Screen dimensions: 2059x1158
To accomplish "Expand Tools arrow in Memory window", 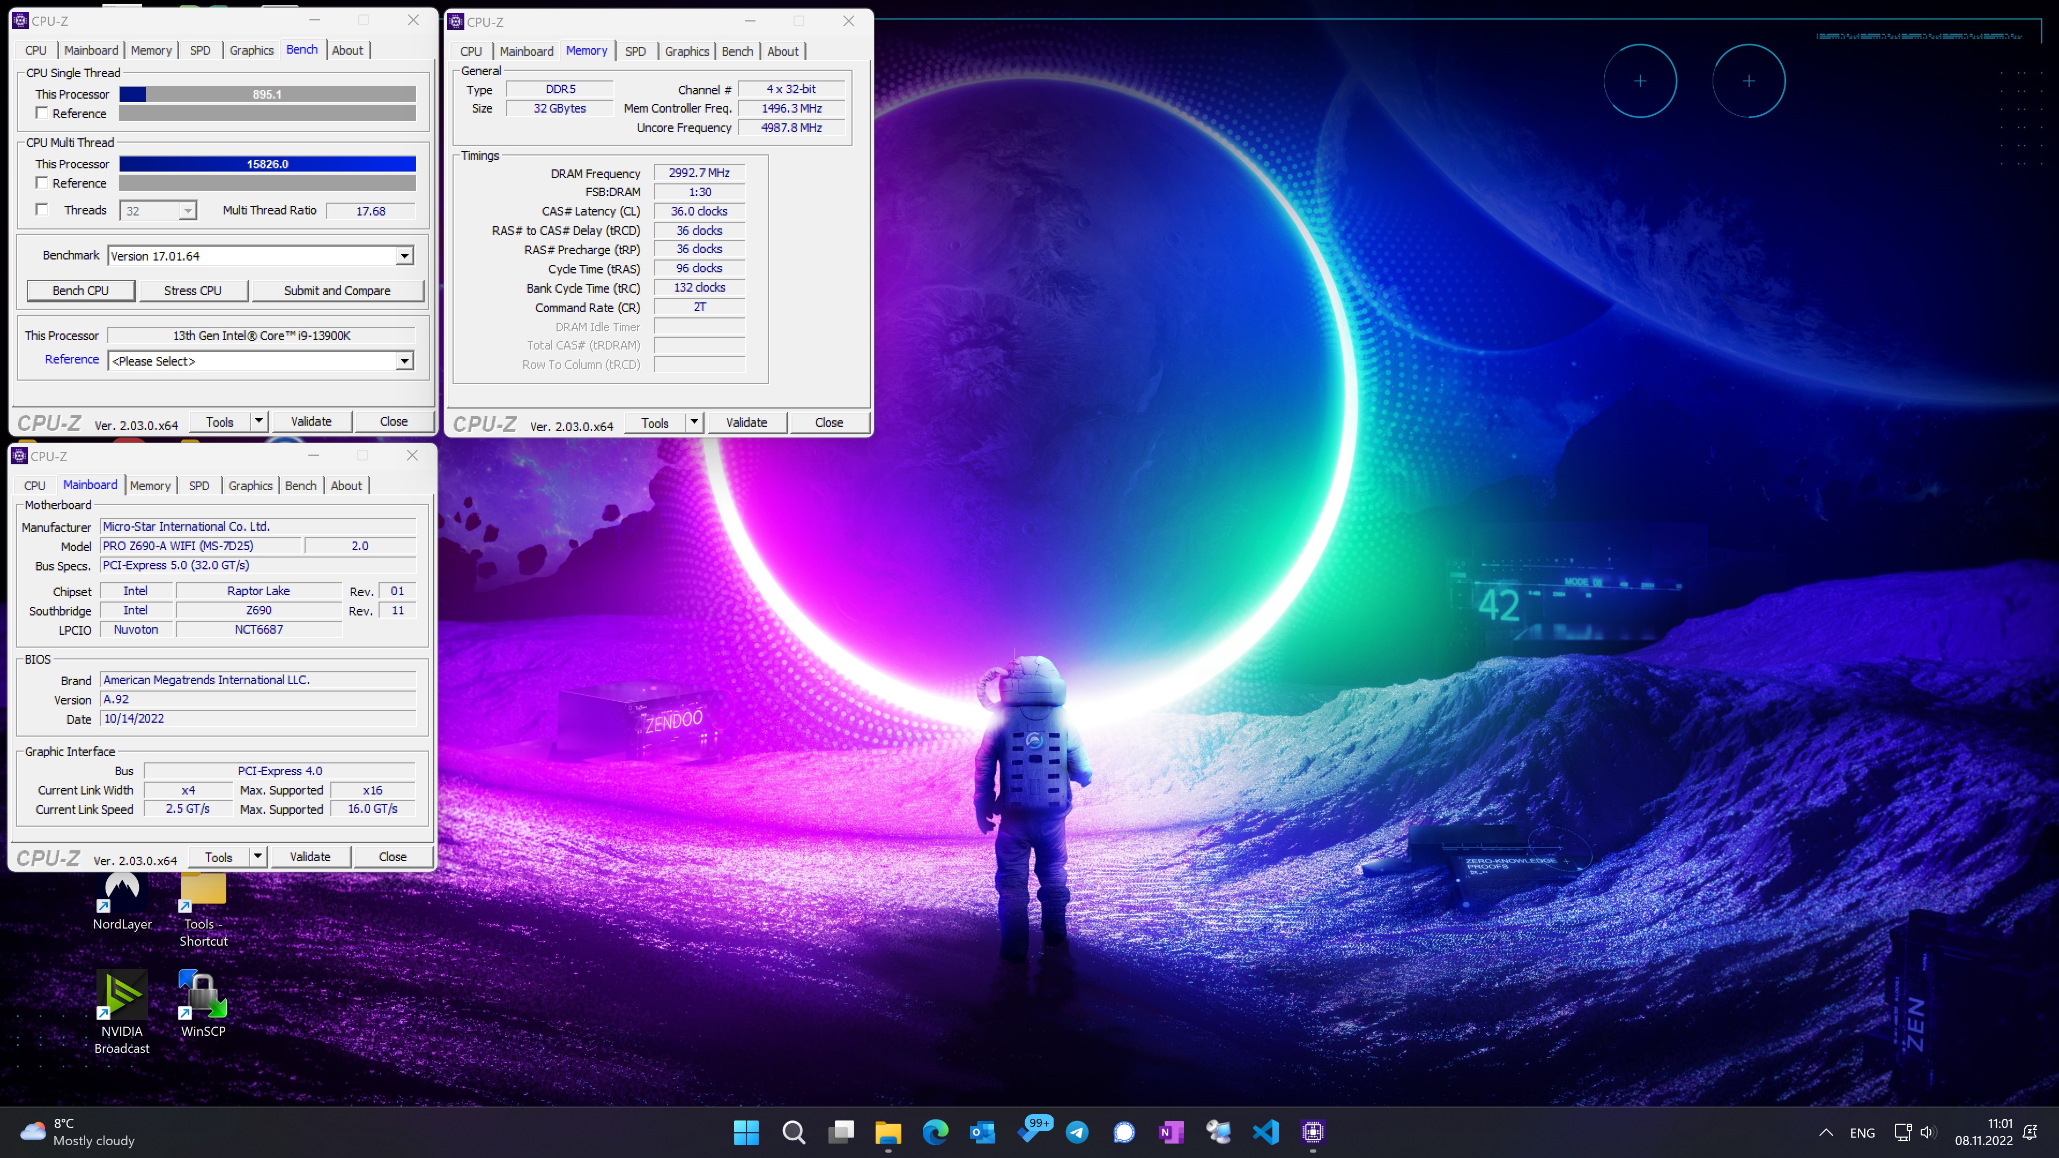I will (694, 422).
